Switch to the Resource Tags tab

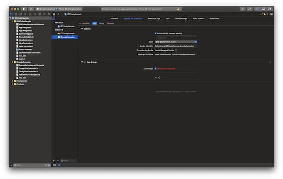pyautogui.click(x=154, y=18)
